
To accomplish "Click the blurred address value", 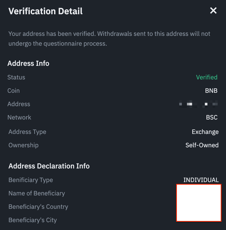I will pos(198,104).
